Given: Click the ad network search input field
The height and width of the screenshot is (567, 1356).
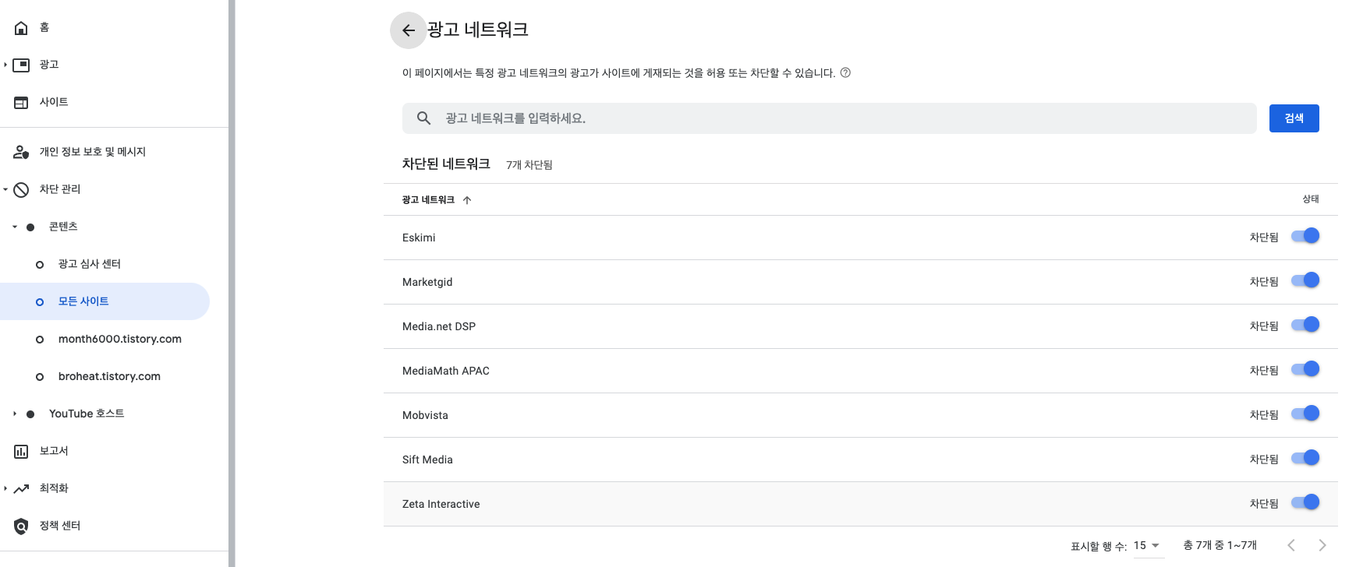Looking at the screenshot, I should [x=829, y=118].
